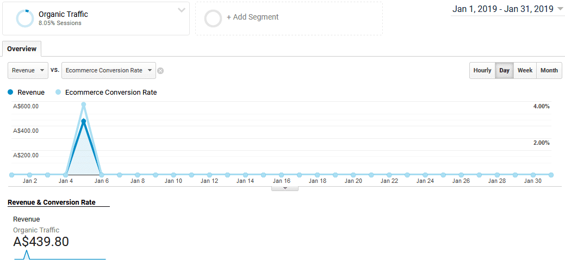565x264 pixels.
Task: Switch chart to Hourly view
Action: 482,70
